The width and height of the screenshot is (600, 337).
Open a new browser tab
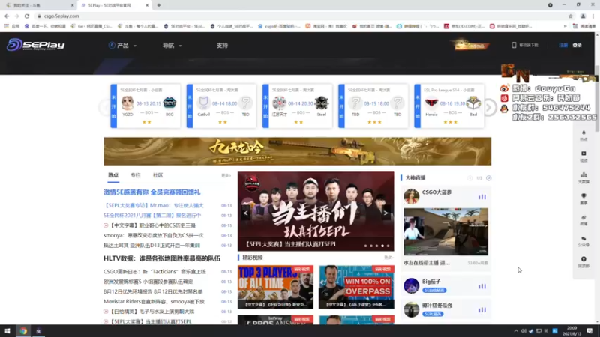159,5
